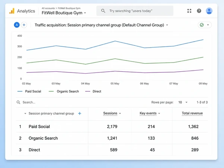Click the 'Rows per page:' label
The width and height of the screenshot is (224, 168).
point(162,102)
